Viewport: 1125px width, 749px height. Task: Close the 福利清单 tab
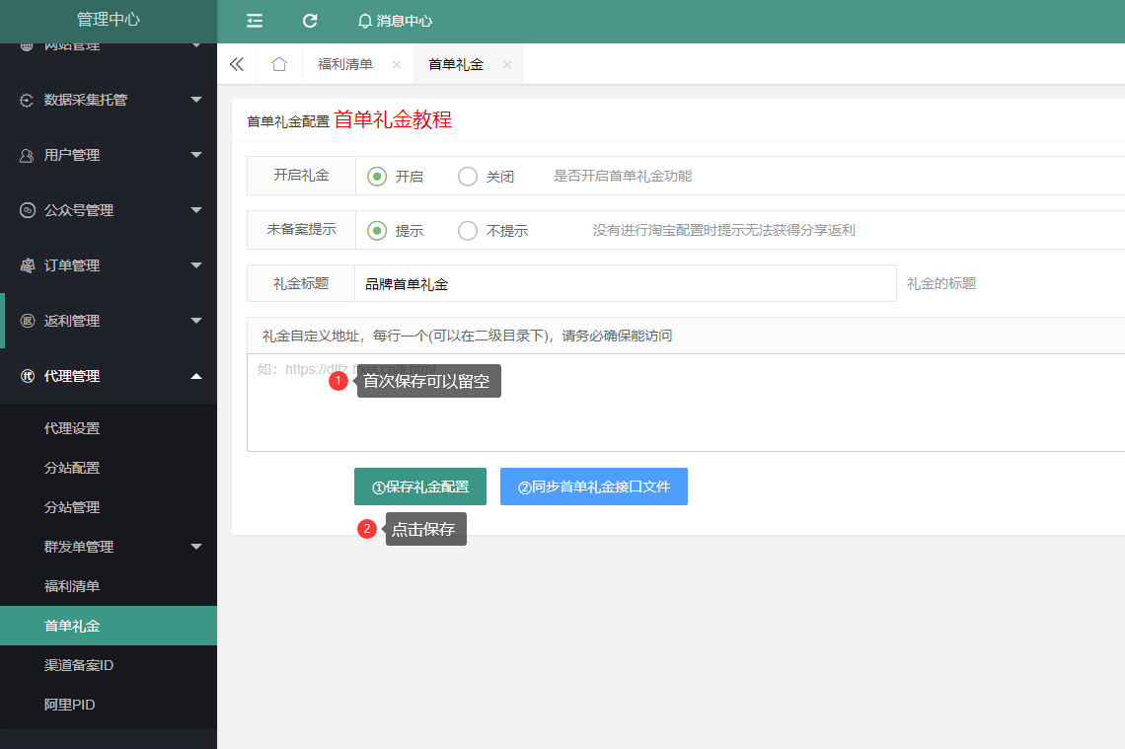coord(397,64)
